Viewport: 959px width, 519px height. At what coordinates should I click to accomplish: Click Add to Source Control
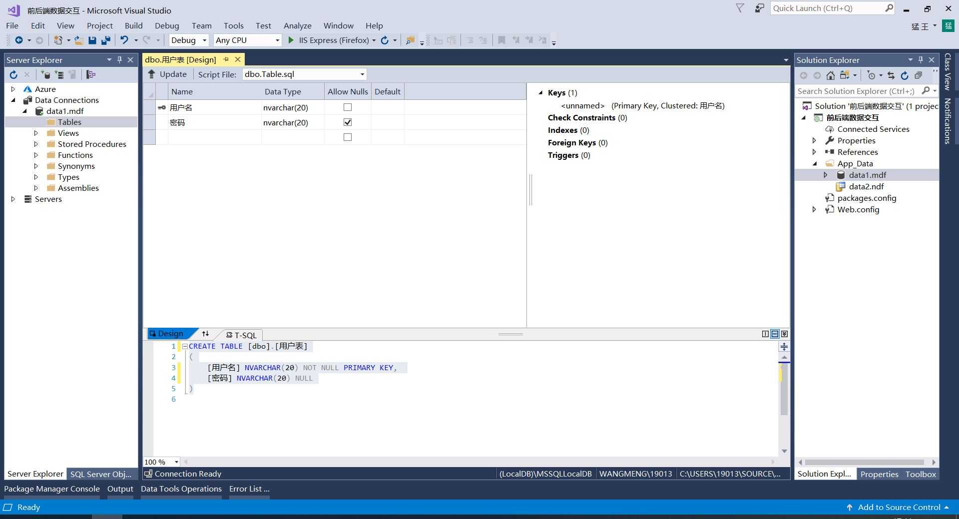tap(898, 507)
